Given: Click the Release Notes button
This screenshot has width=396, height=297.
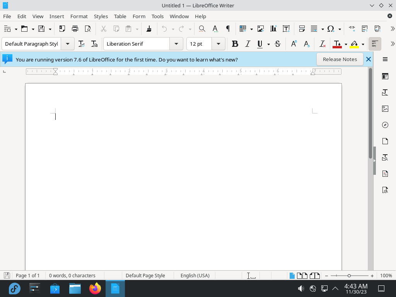Looking at the screenshot, I should (340, 59).
